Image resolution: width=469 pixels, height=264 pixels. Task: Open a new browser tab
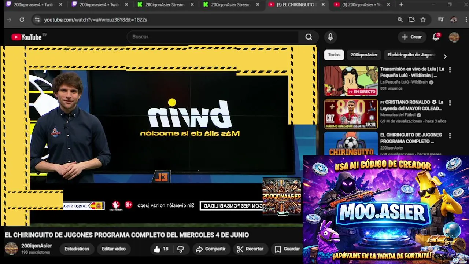click(401, 4)
